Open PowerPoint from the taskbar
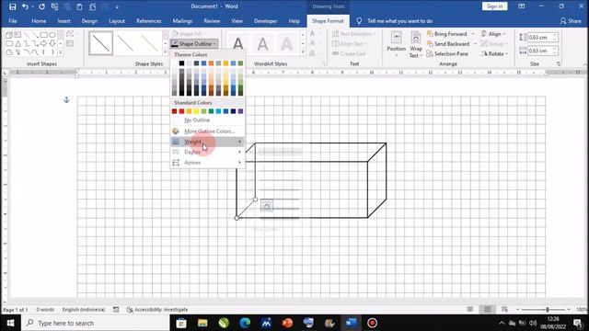The image size is (589, 331). point(287,323)
